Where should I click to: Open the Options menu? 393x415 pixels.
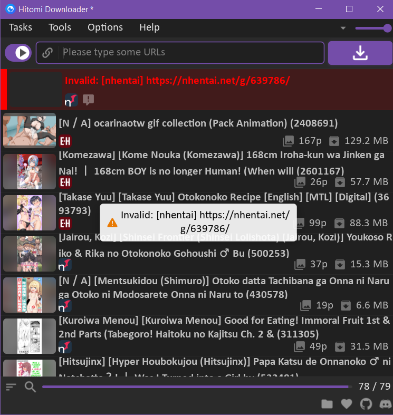point(105,27)
